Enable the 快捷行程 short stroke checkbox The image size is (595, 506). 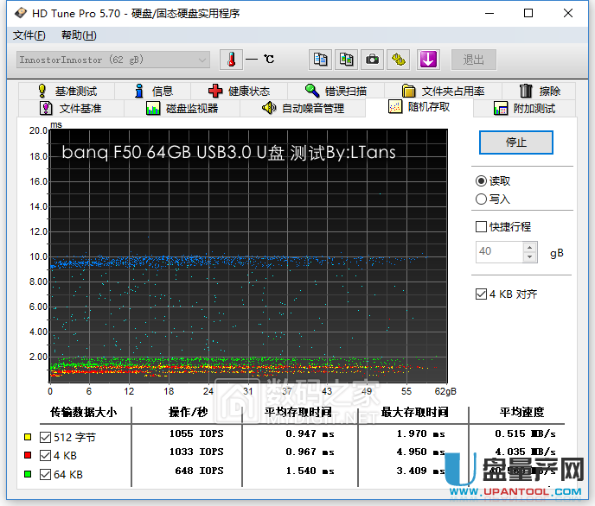(x=482, y=227)
